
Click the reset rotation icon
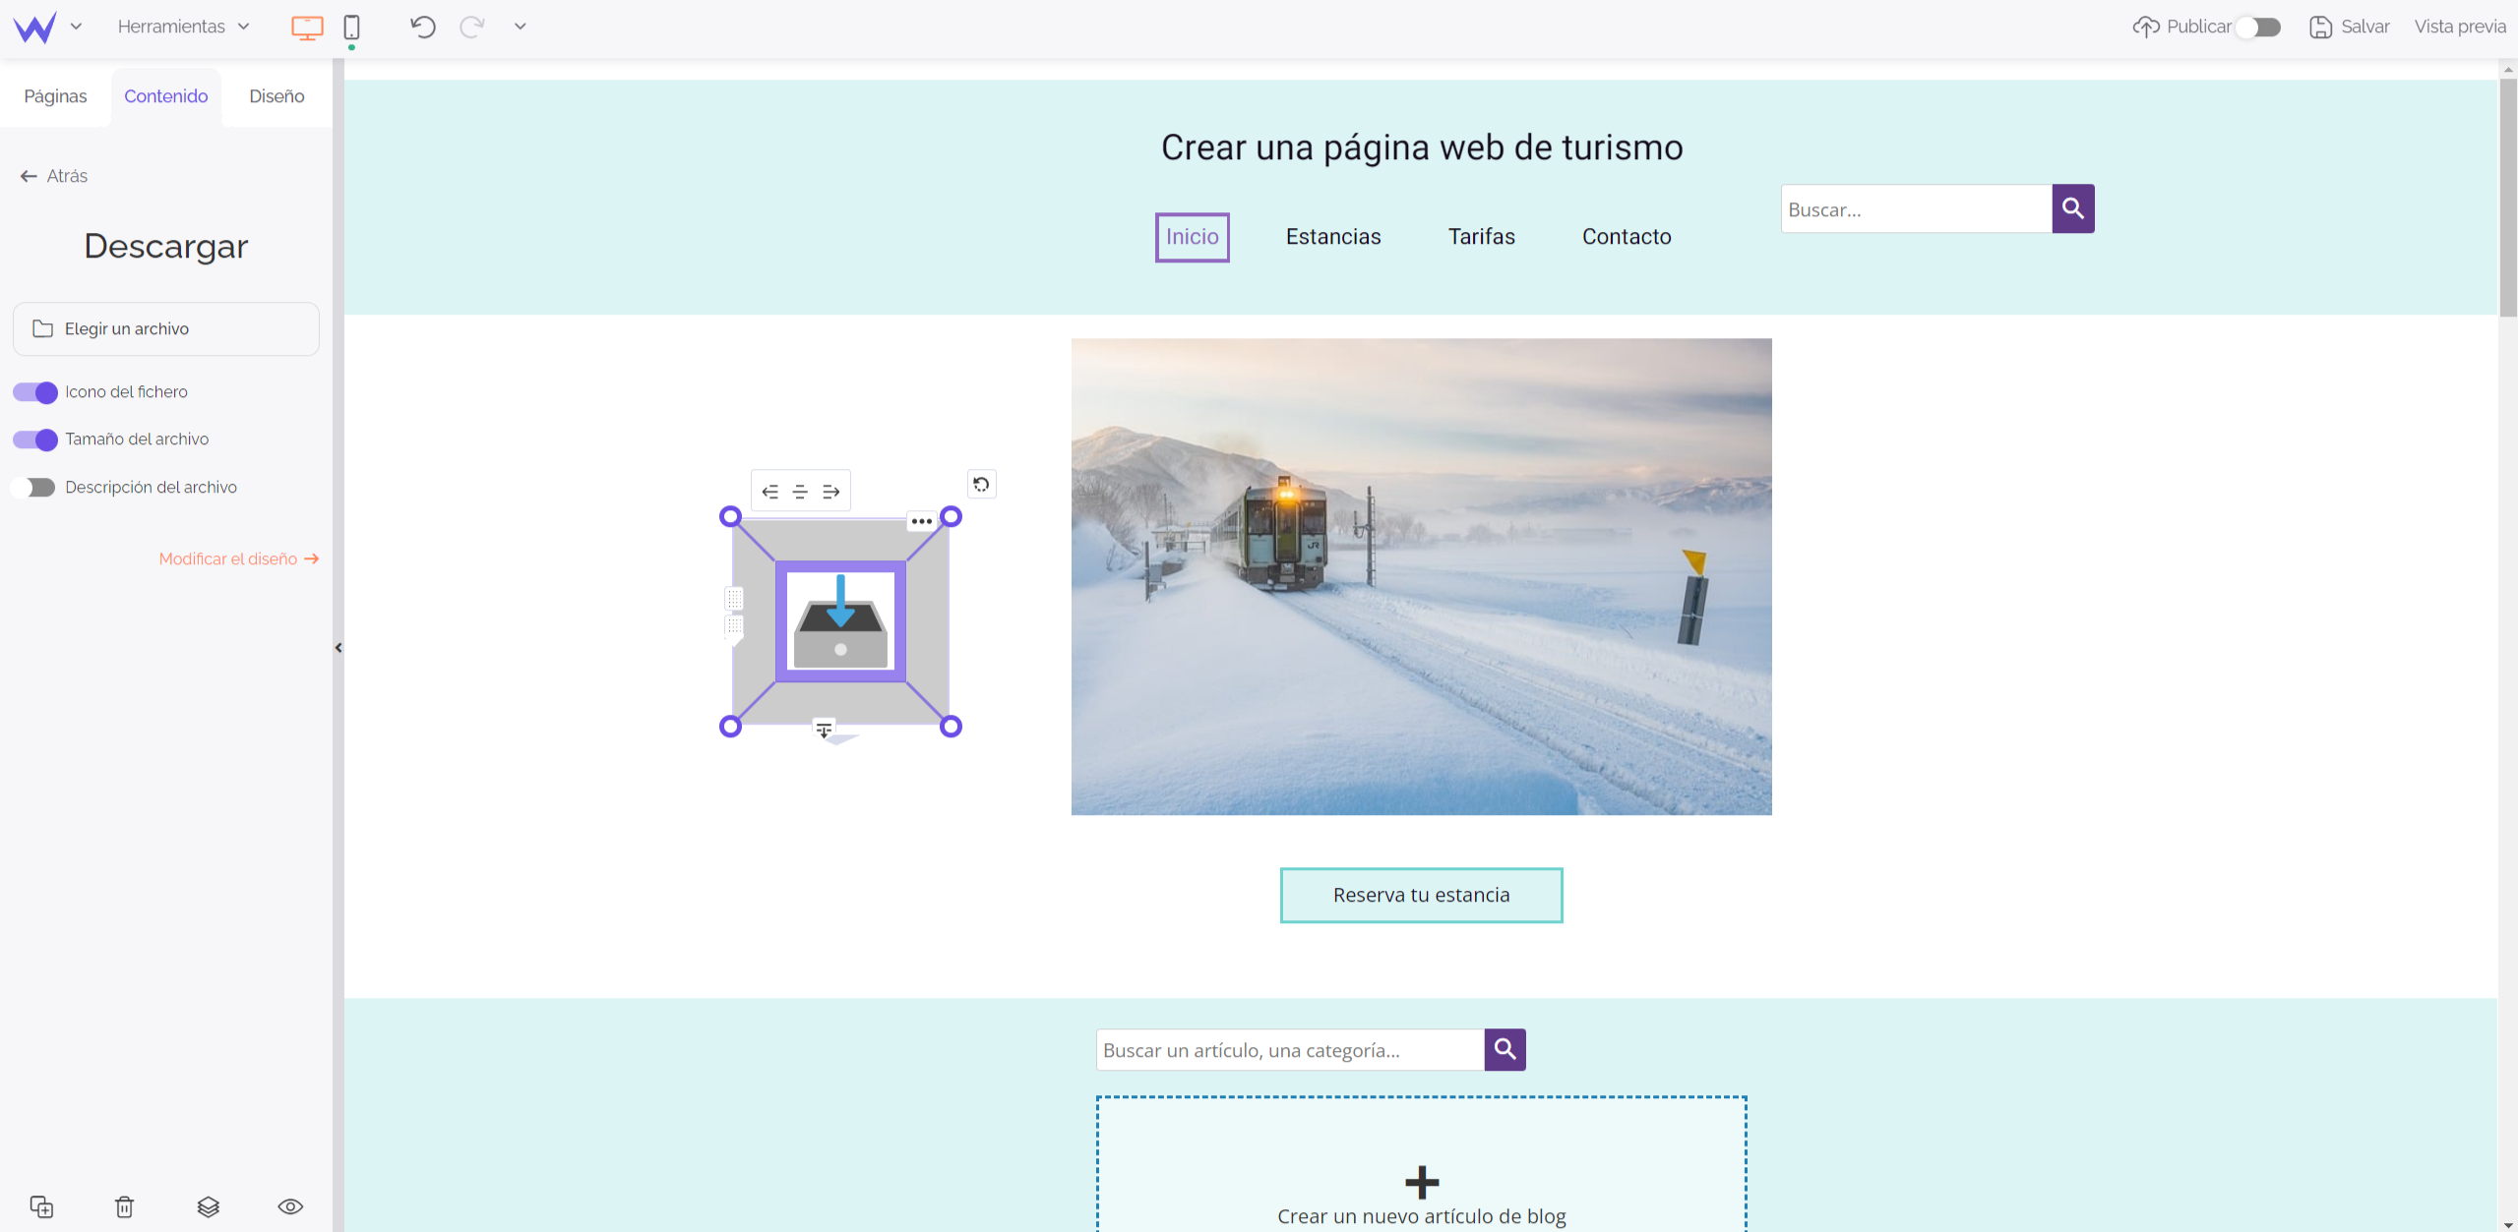click(981, 484)
